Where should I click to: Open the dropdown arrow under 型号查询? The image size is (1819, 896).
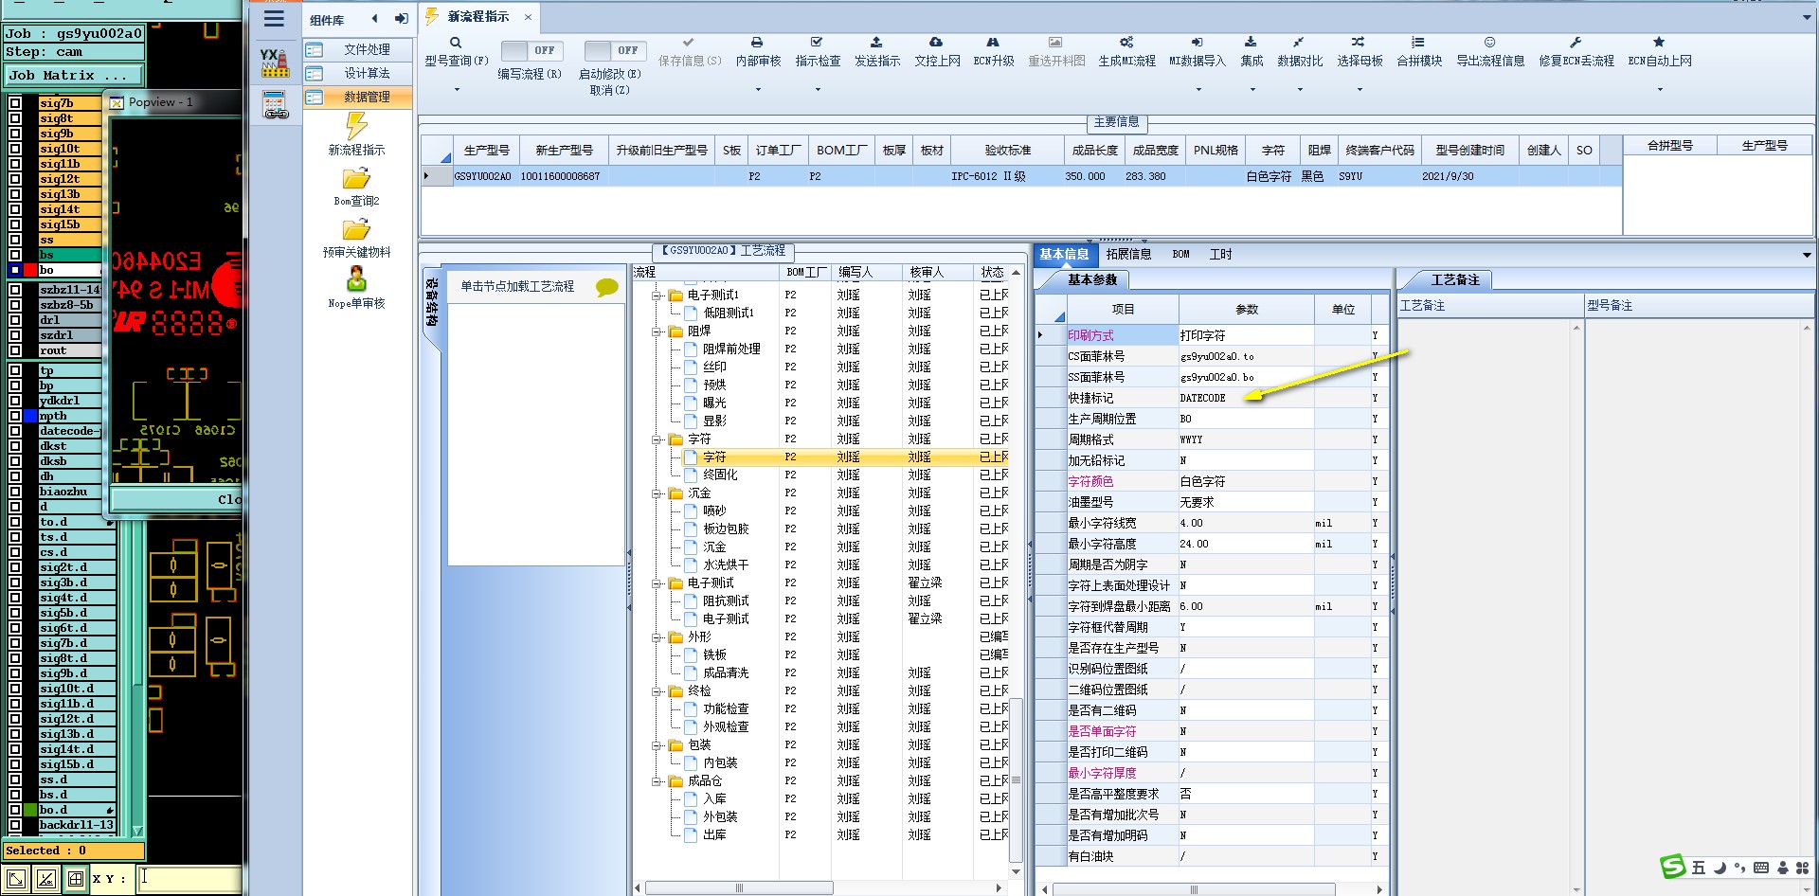point(457,90)
